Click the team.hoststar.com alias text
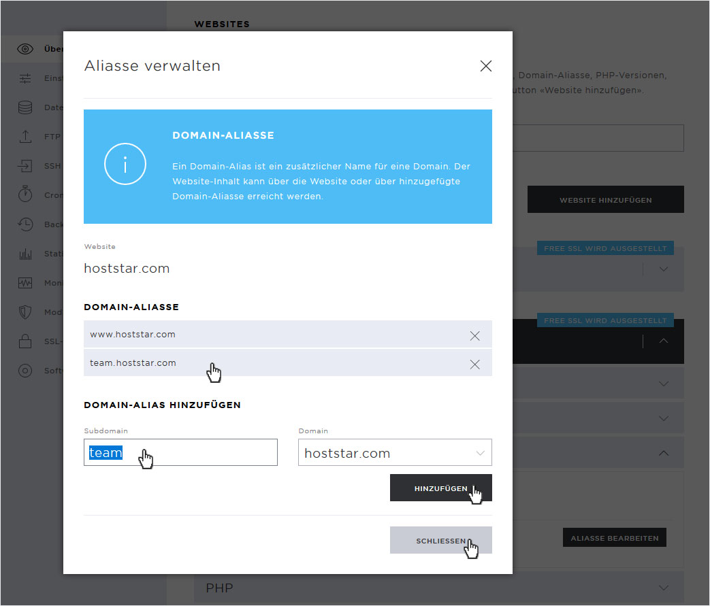Image resolution: width=710 pixels, height=606 pixels. (133, 363)
